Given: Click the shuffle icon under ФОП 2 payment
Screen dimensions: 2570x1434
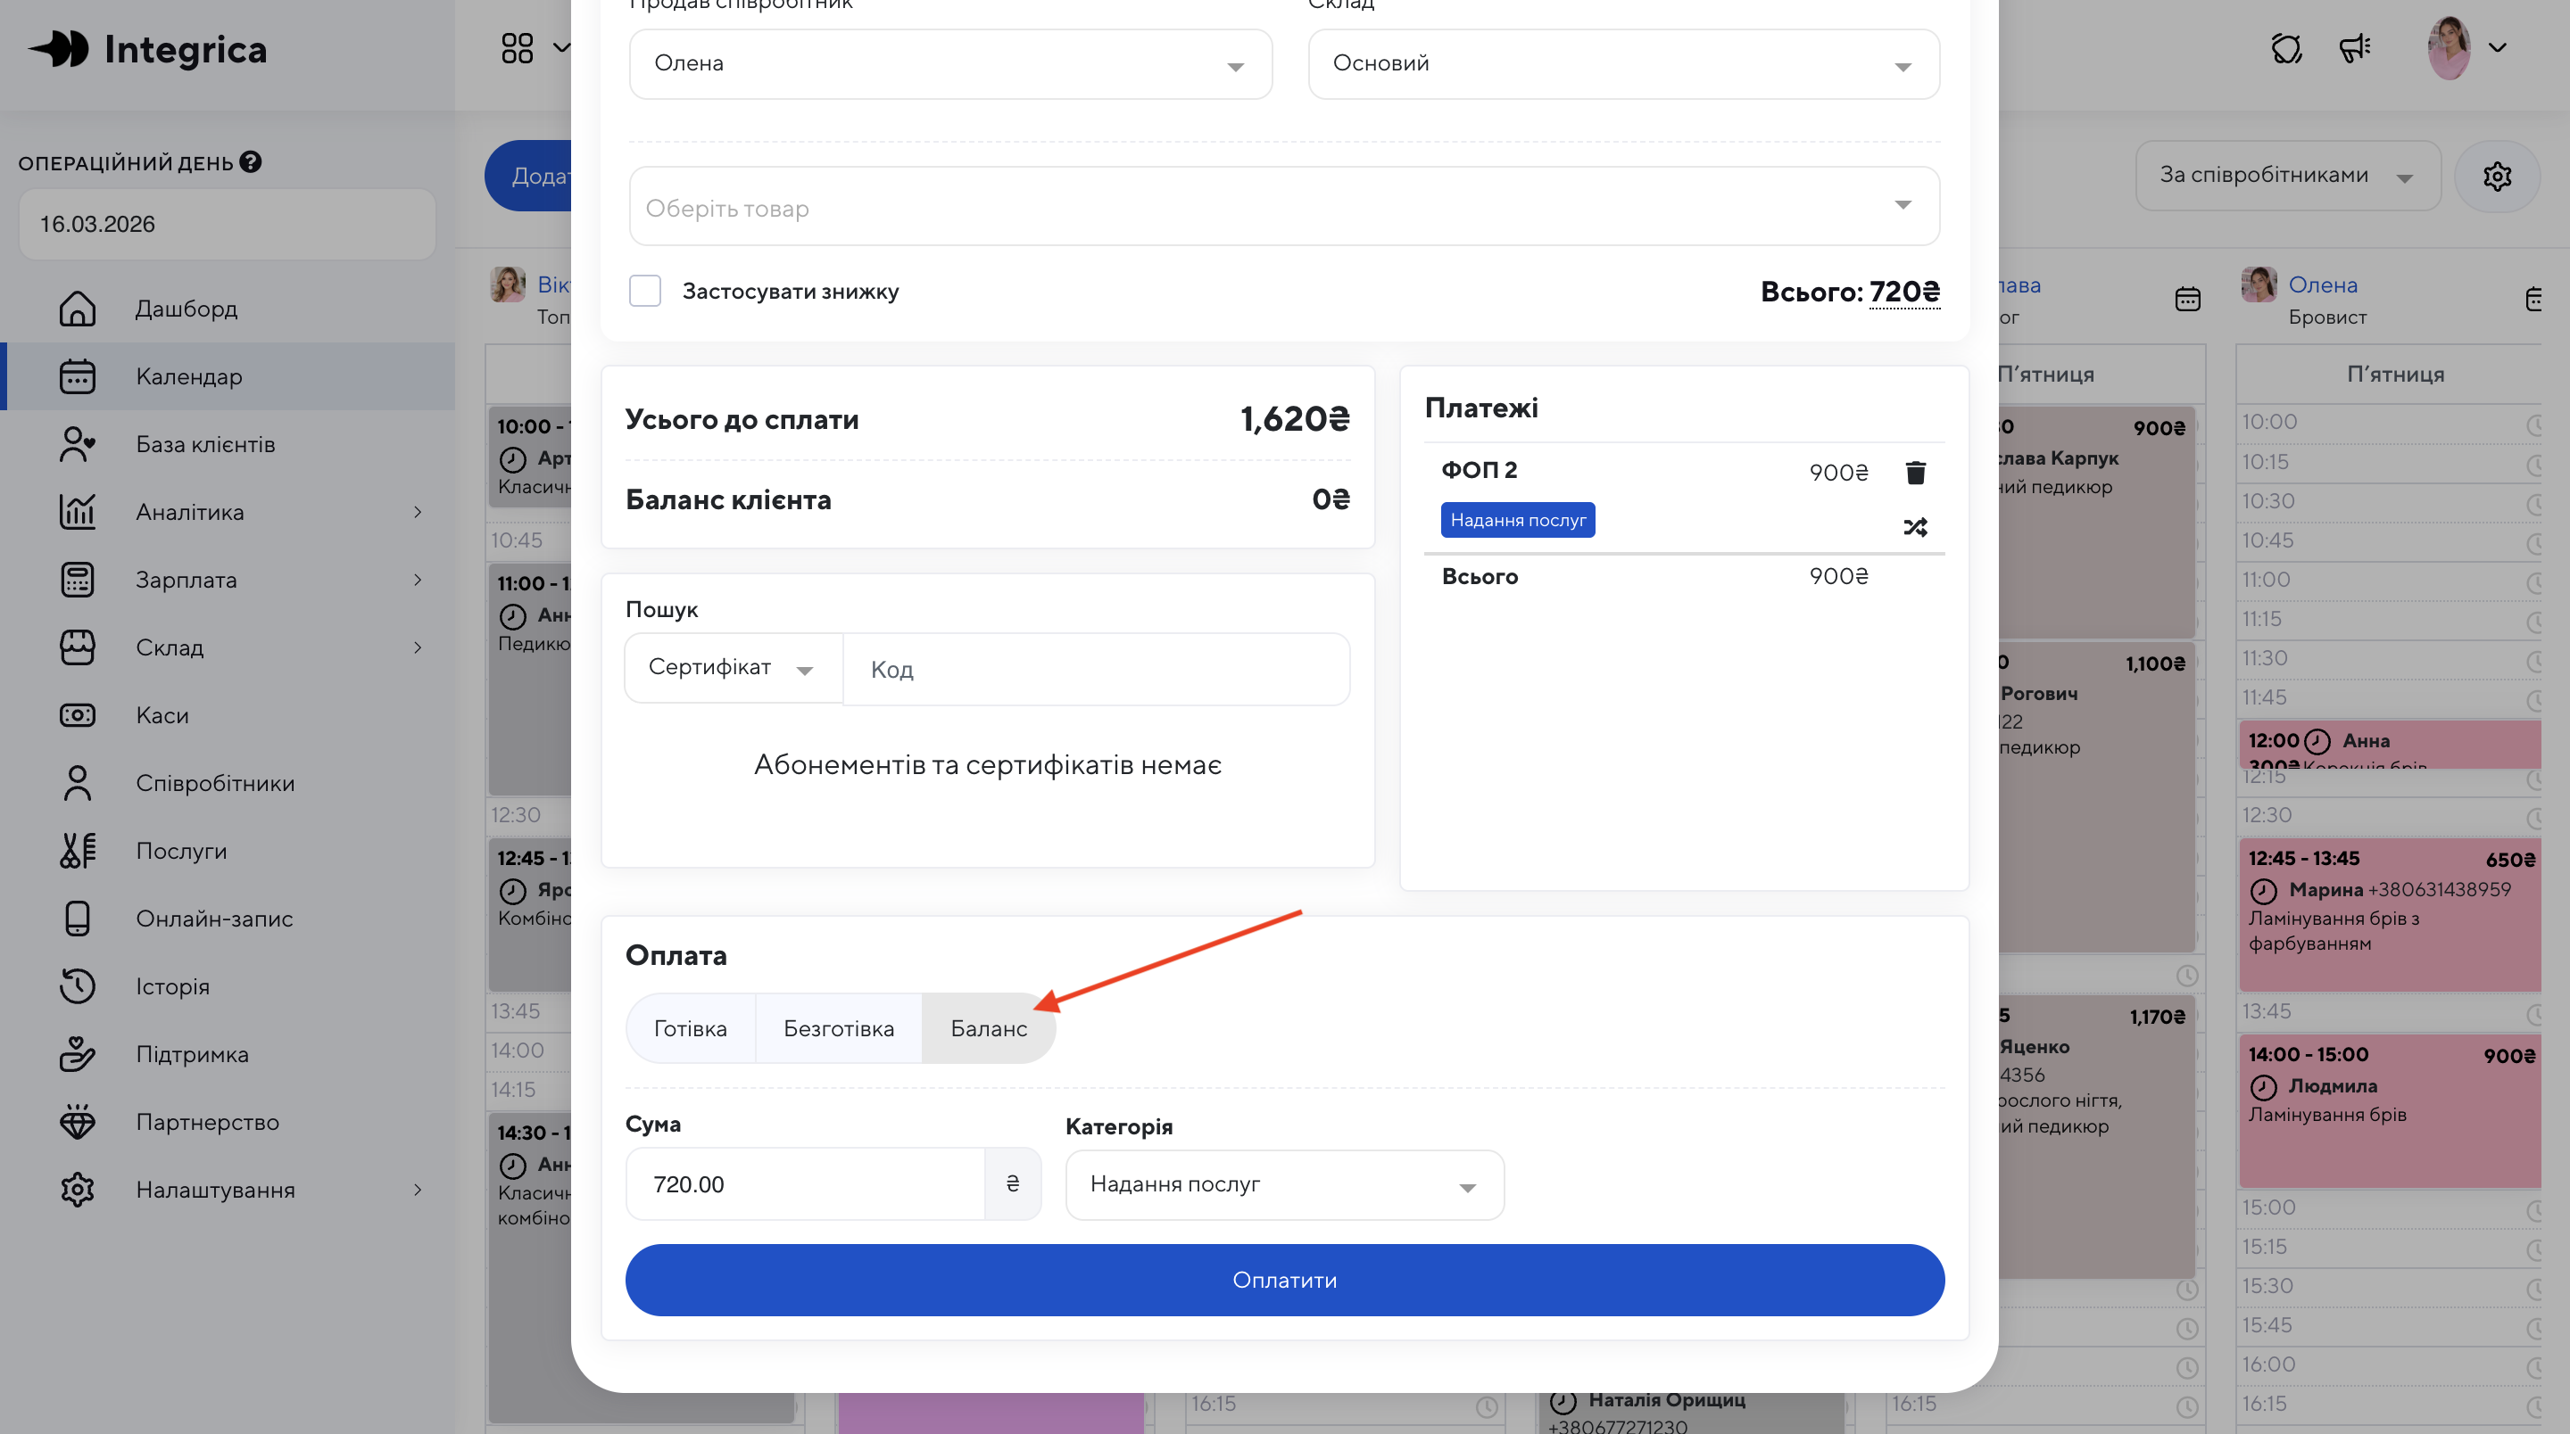Looking at the screenshot, I should pyautogui.click(x=1914, y=526).
